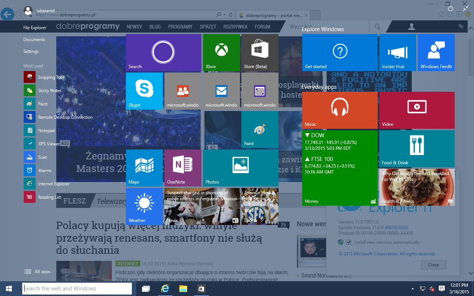474x296 pixels.
Task: Select PROGRAMY in the dobreprogramy navigation
Action: [180, 27]
